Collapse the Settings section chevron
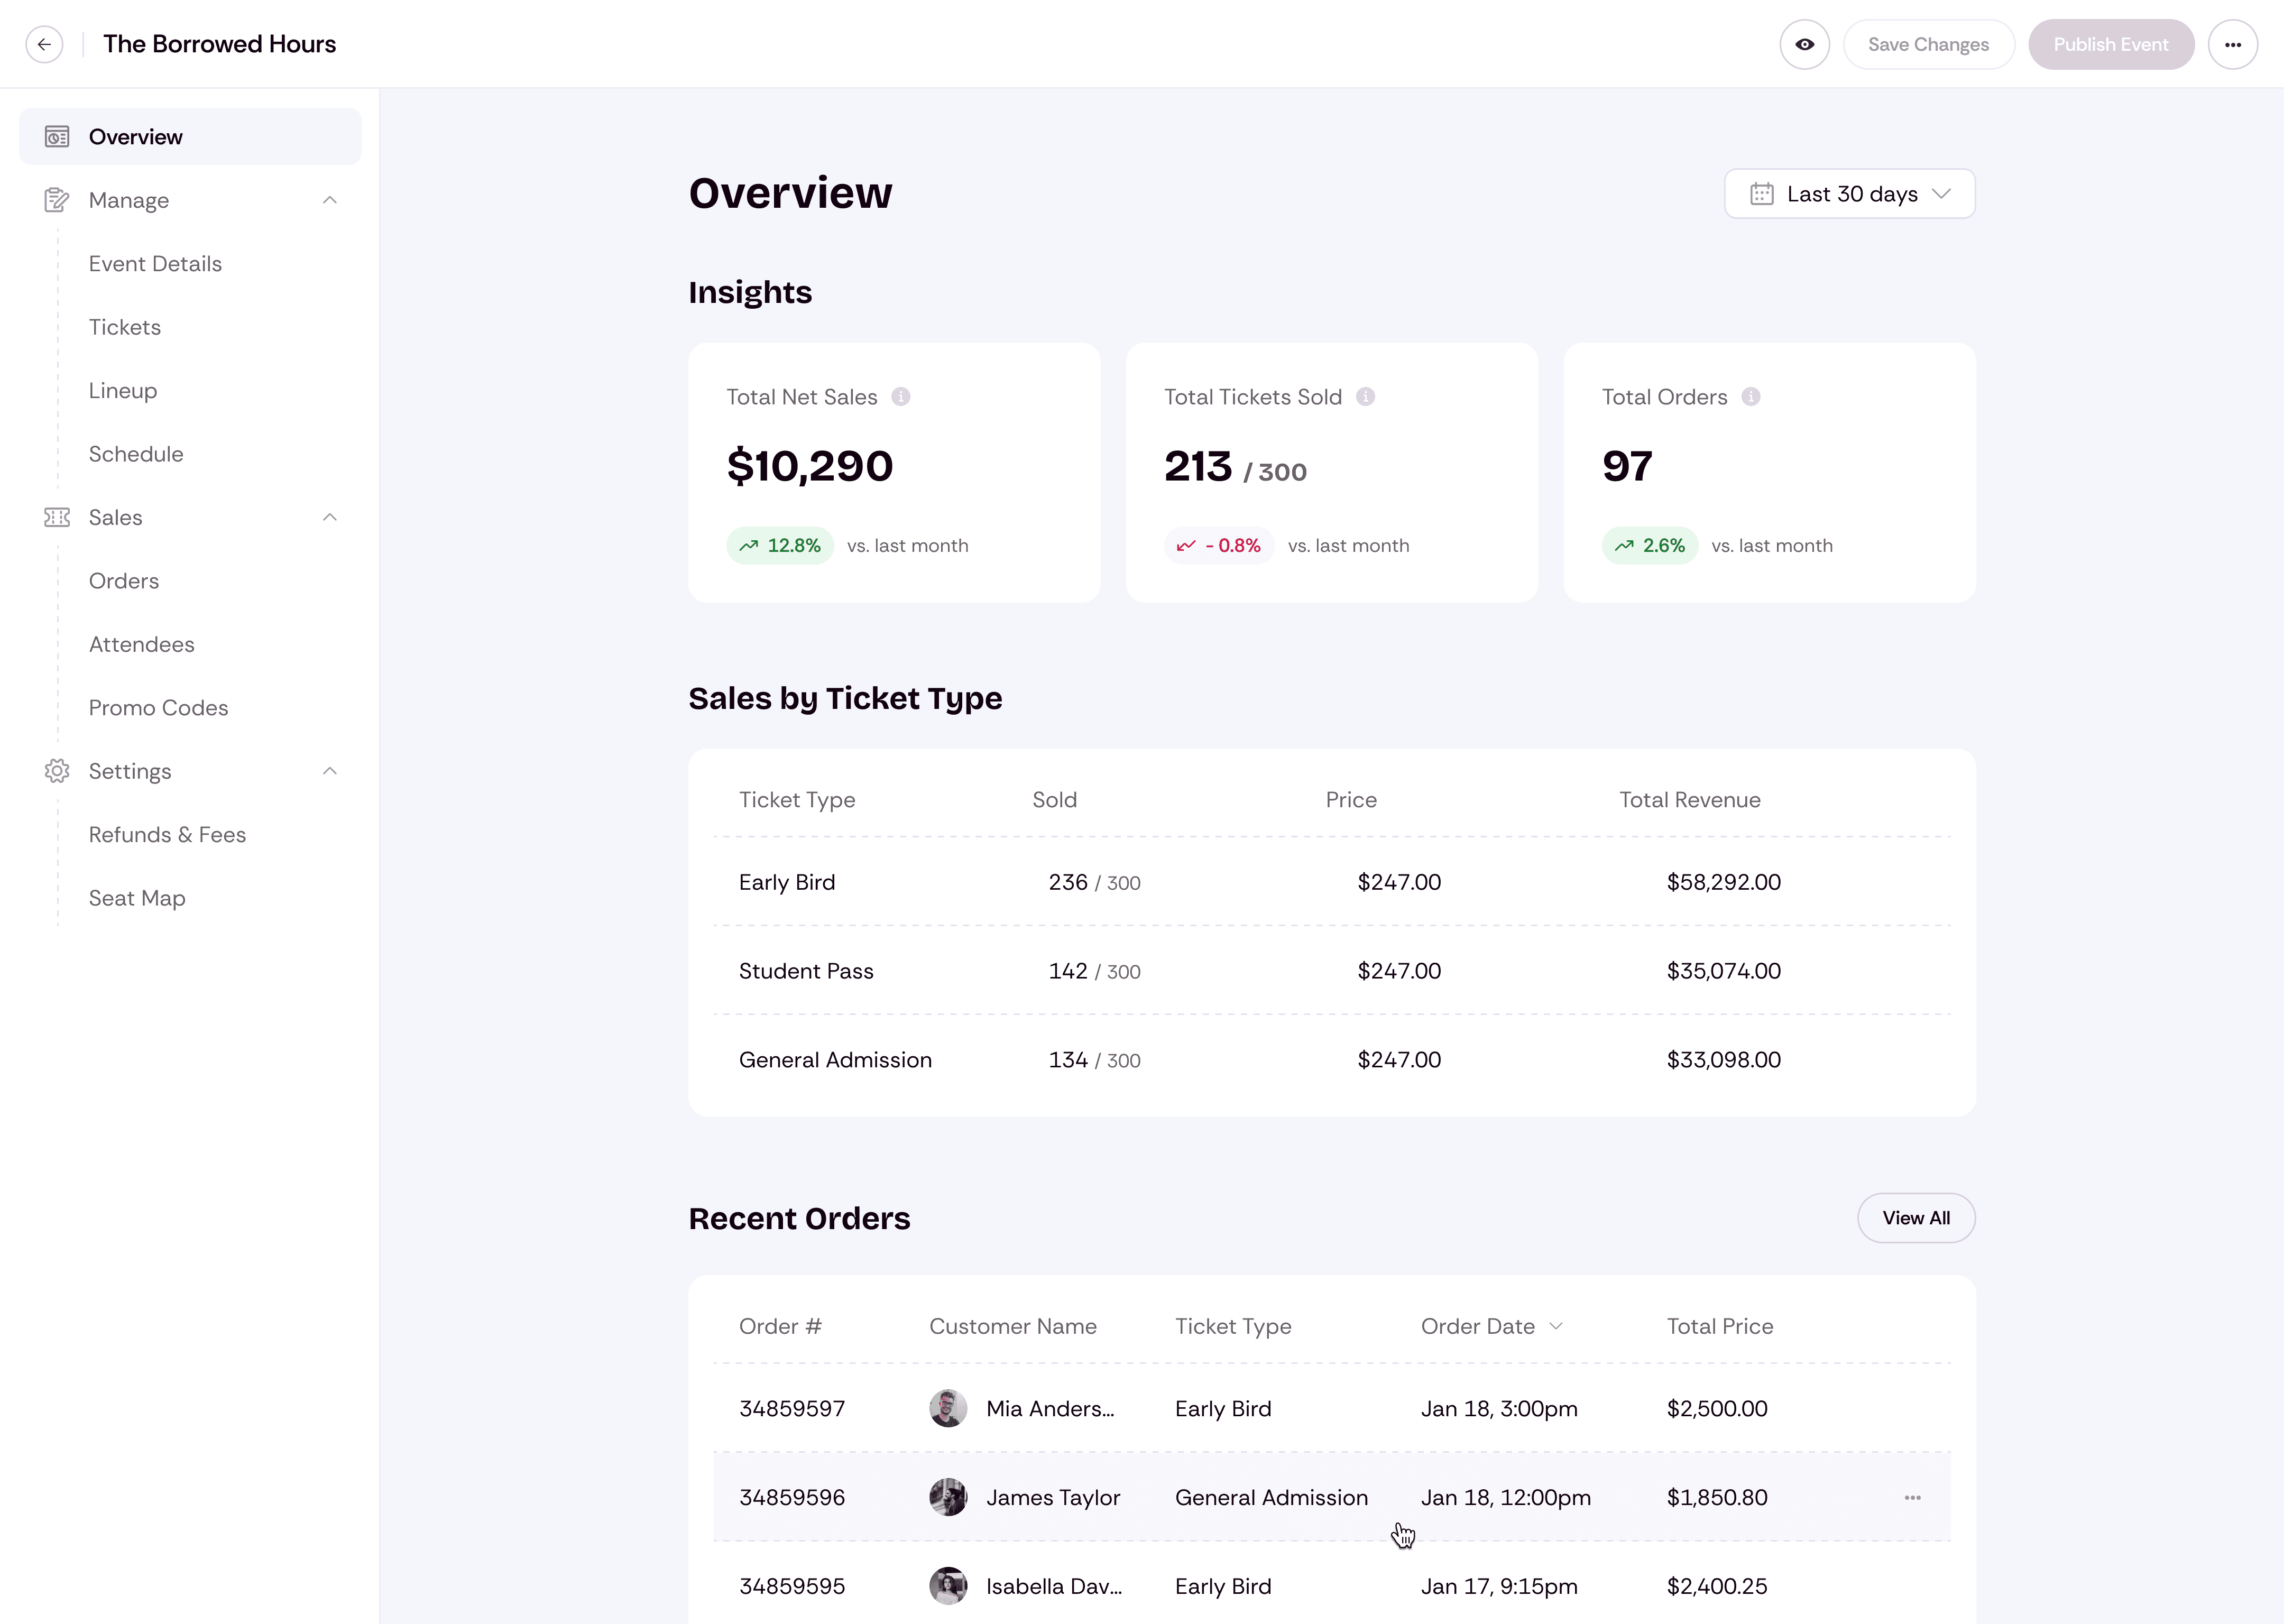The image size is (2284, 1624). tap(330, 771)
